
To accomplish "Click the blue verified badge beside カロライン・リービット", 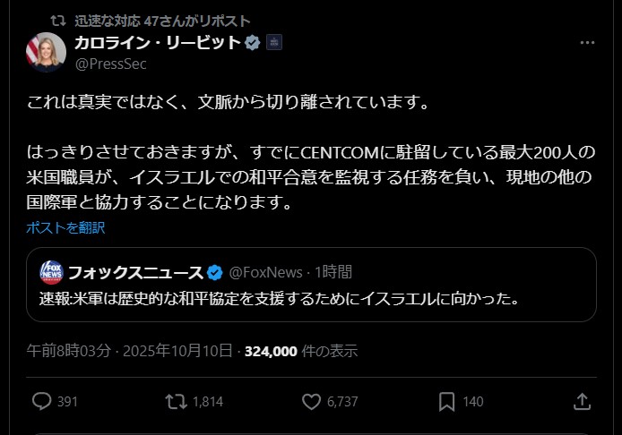I will click(254, 42).
